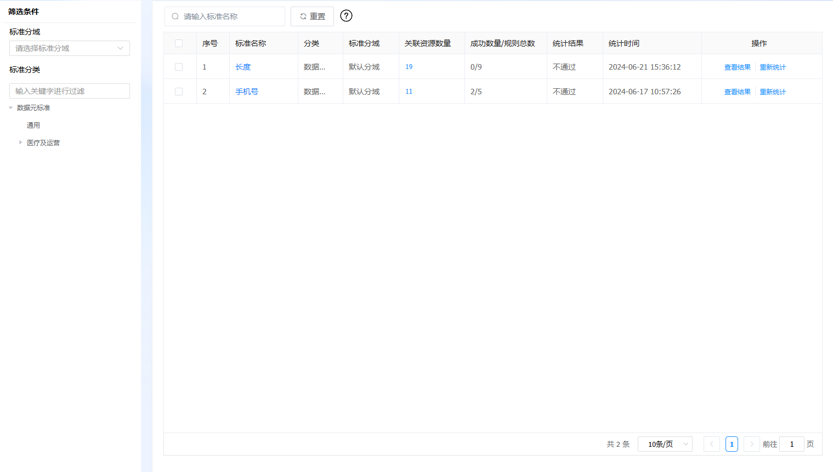Click 重新统计 for the 手机号 row
Image resolution: width=833 pixels, height=472 pixels.
(772, 92)
